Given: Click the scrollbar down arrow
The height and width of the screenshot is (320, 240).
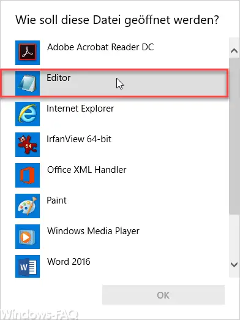Looking at the screenshot, I should coord(234,265).
